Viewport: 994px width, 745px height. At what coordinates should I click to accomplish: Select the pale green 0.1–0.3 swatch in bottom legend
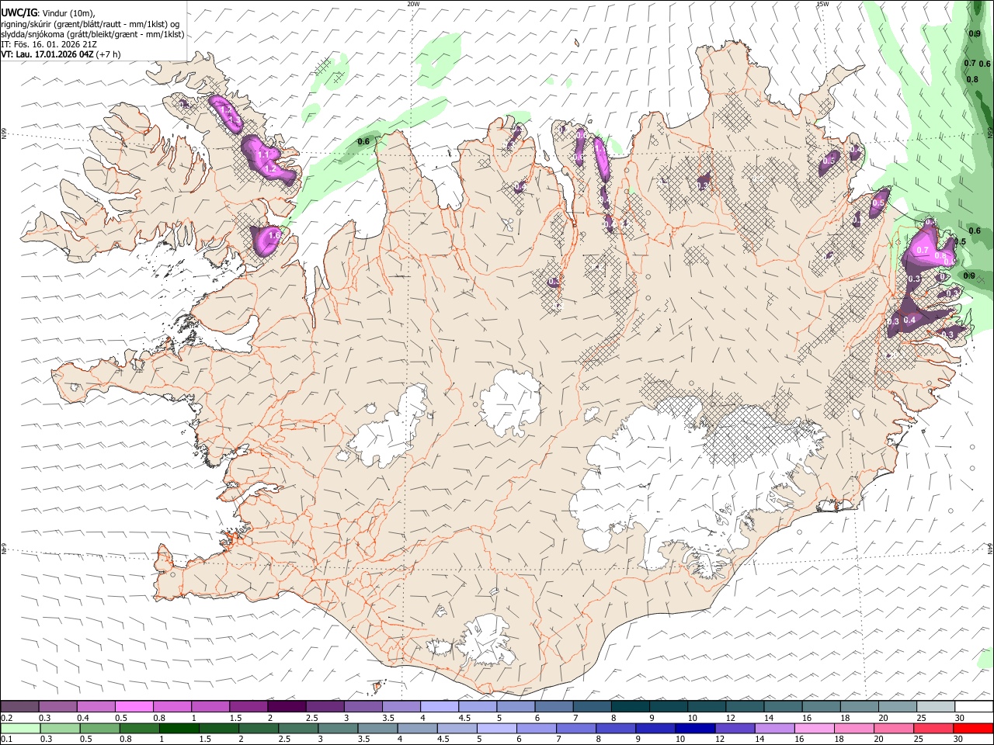pos(20,728)
